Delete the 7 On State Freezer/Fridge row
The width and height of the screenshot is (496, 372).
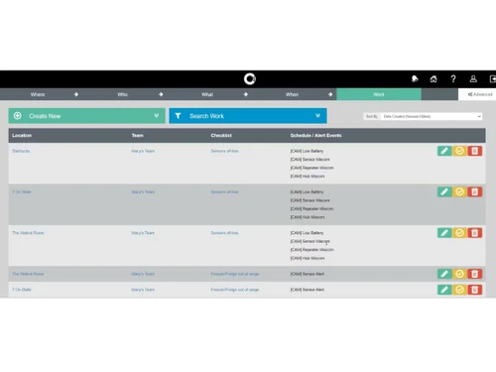[x=475, y=290]
